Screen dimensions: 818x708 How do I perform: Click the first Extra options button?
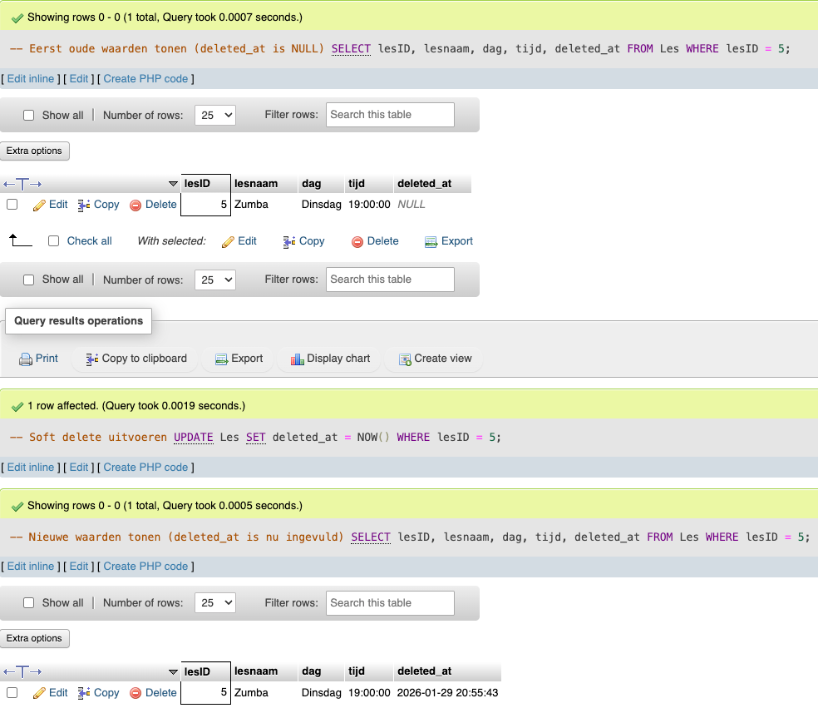[x=35, y=151]
